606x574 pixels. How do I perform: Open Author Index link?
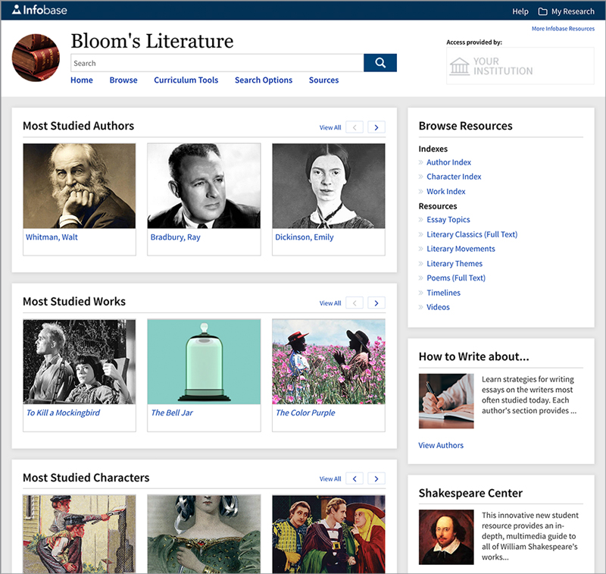pyautogui.click(x=448, y=162)
